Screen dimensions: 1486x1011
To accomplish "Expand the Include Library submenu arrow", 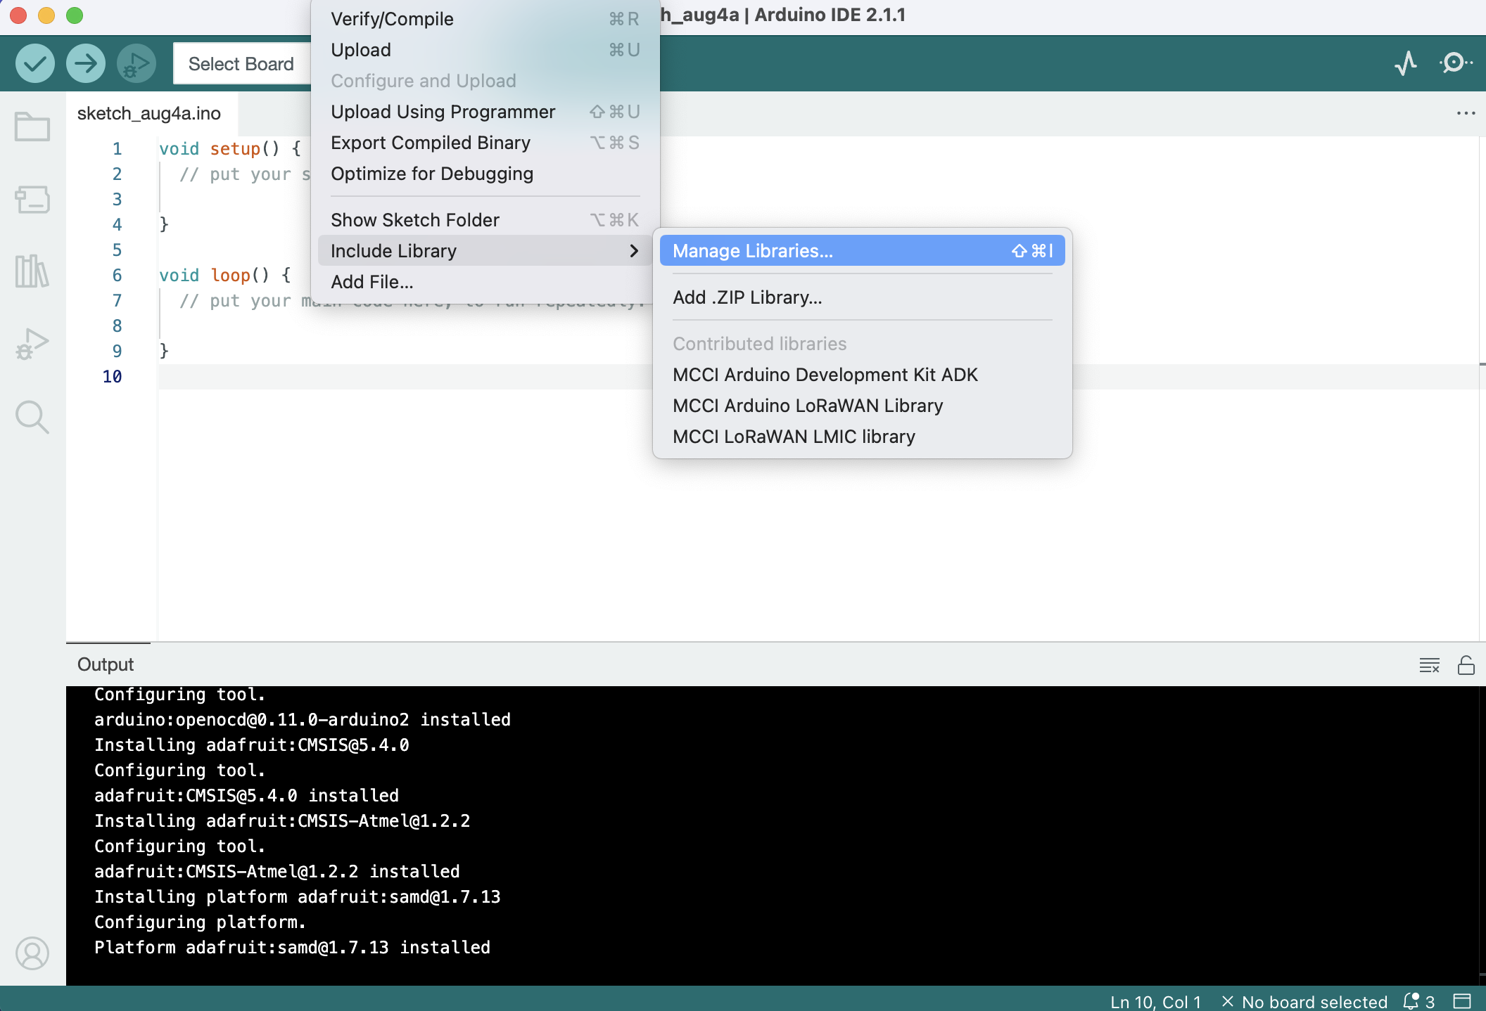I will pos(634,251).
